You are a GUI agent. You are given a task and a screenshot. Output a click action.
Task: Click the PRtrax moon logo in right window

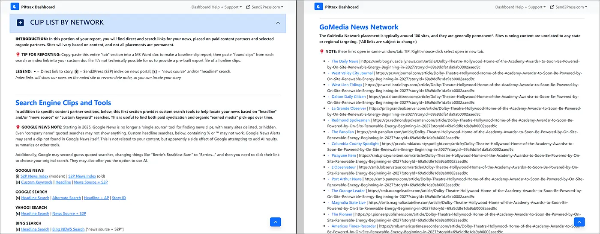tap(318, 6)
